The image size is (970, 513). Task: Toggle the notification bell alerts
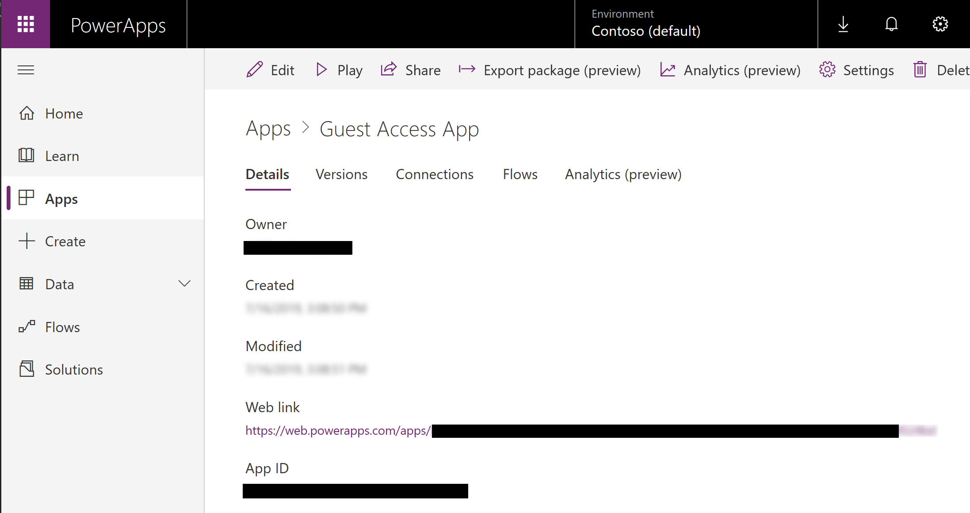tap(891, 24)
